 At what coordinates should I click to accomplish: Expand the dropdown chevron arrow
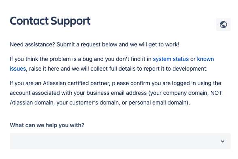(x=223, y=141)
